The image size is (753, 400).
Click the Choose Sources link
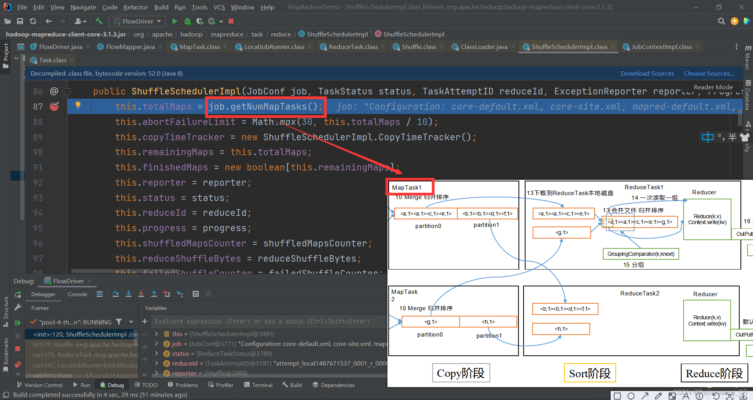pyautogui.click(x=709, y=74)
